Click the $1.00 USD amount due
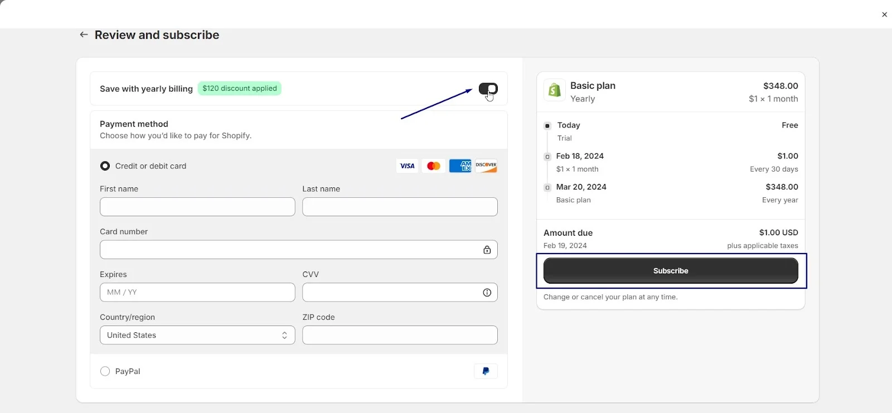Viewport: 892px width, 413px height. [778, 232]
